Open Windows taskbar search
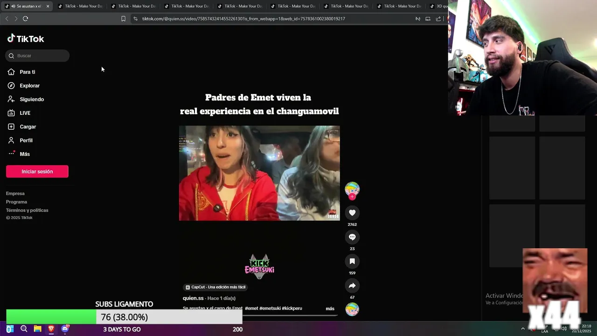Screen dimensions: 597x336 click(x=24, y=329)
